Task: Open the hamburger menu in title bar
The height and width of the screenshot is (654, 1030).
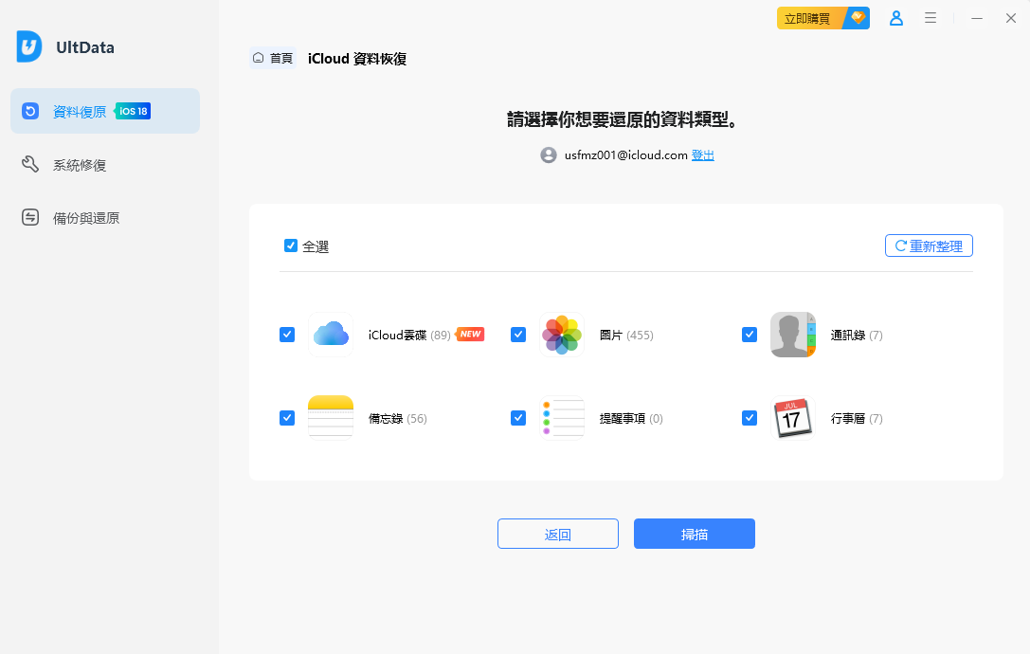Action: click(x=930, y=17)
